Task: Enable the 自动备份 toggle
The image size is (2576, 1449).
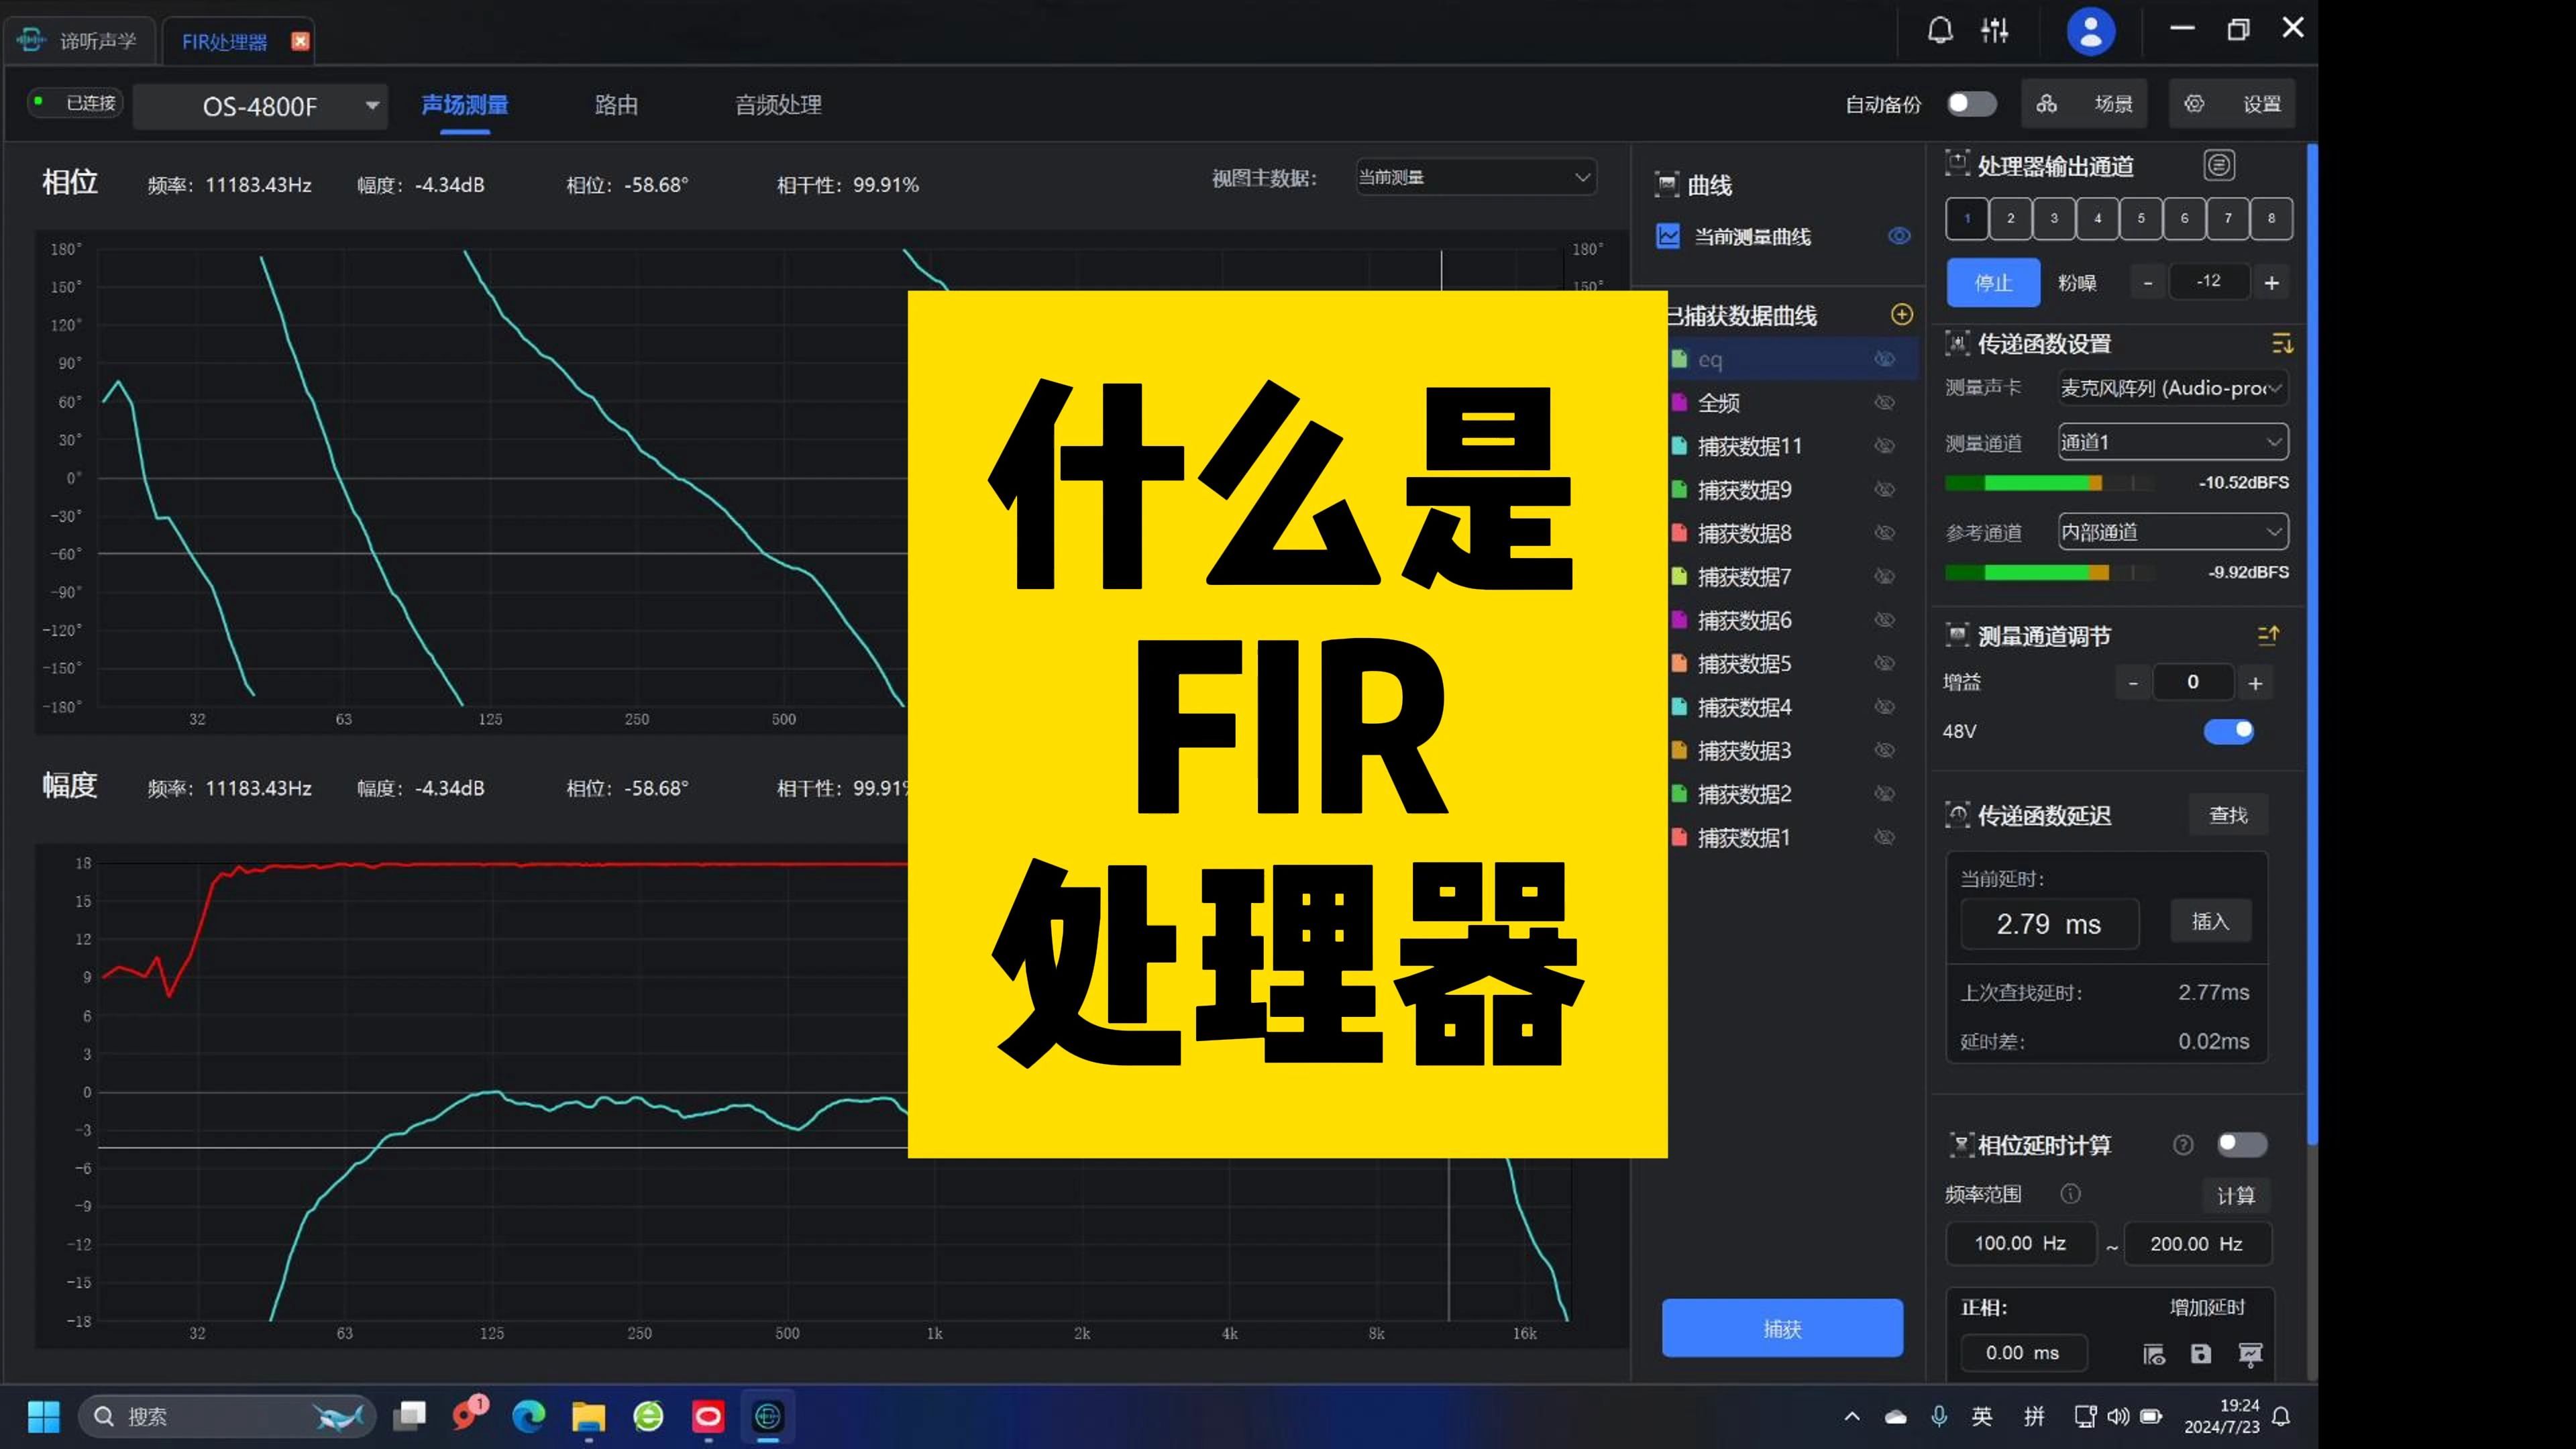Action: tap(1969, 103)
